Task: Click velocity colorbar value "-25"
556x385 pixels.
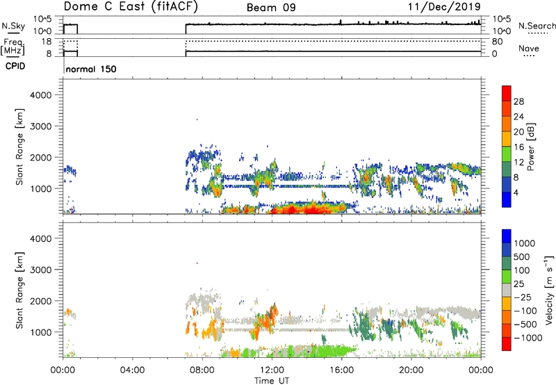Action: point(523,297)
